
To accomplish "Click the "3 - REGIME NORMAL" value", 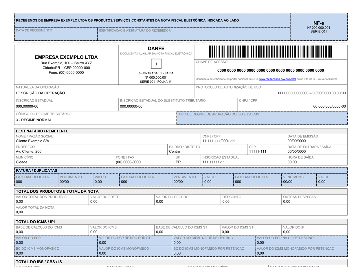I will 34,120.
